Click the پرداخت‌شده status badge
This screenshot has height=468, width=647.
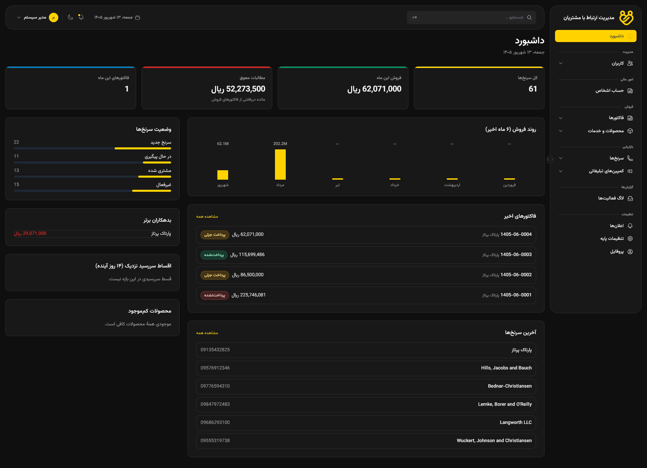[x=214, y=255]
